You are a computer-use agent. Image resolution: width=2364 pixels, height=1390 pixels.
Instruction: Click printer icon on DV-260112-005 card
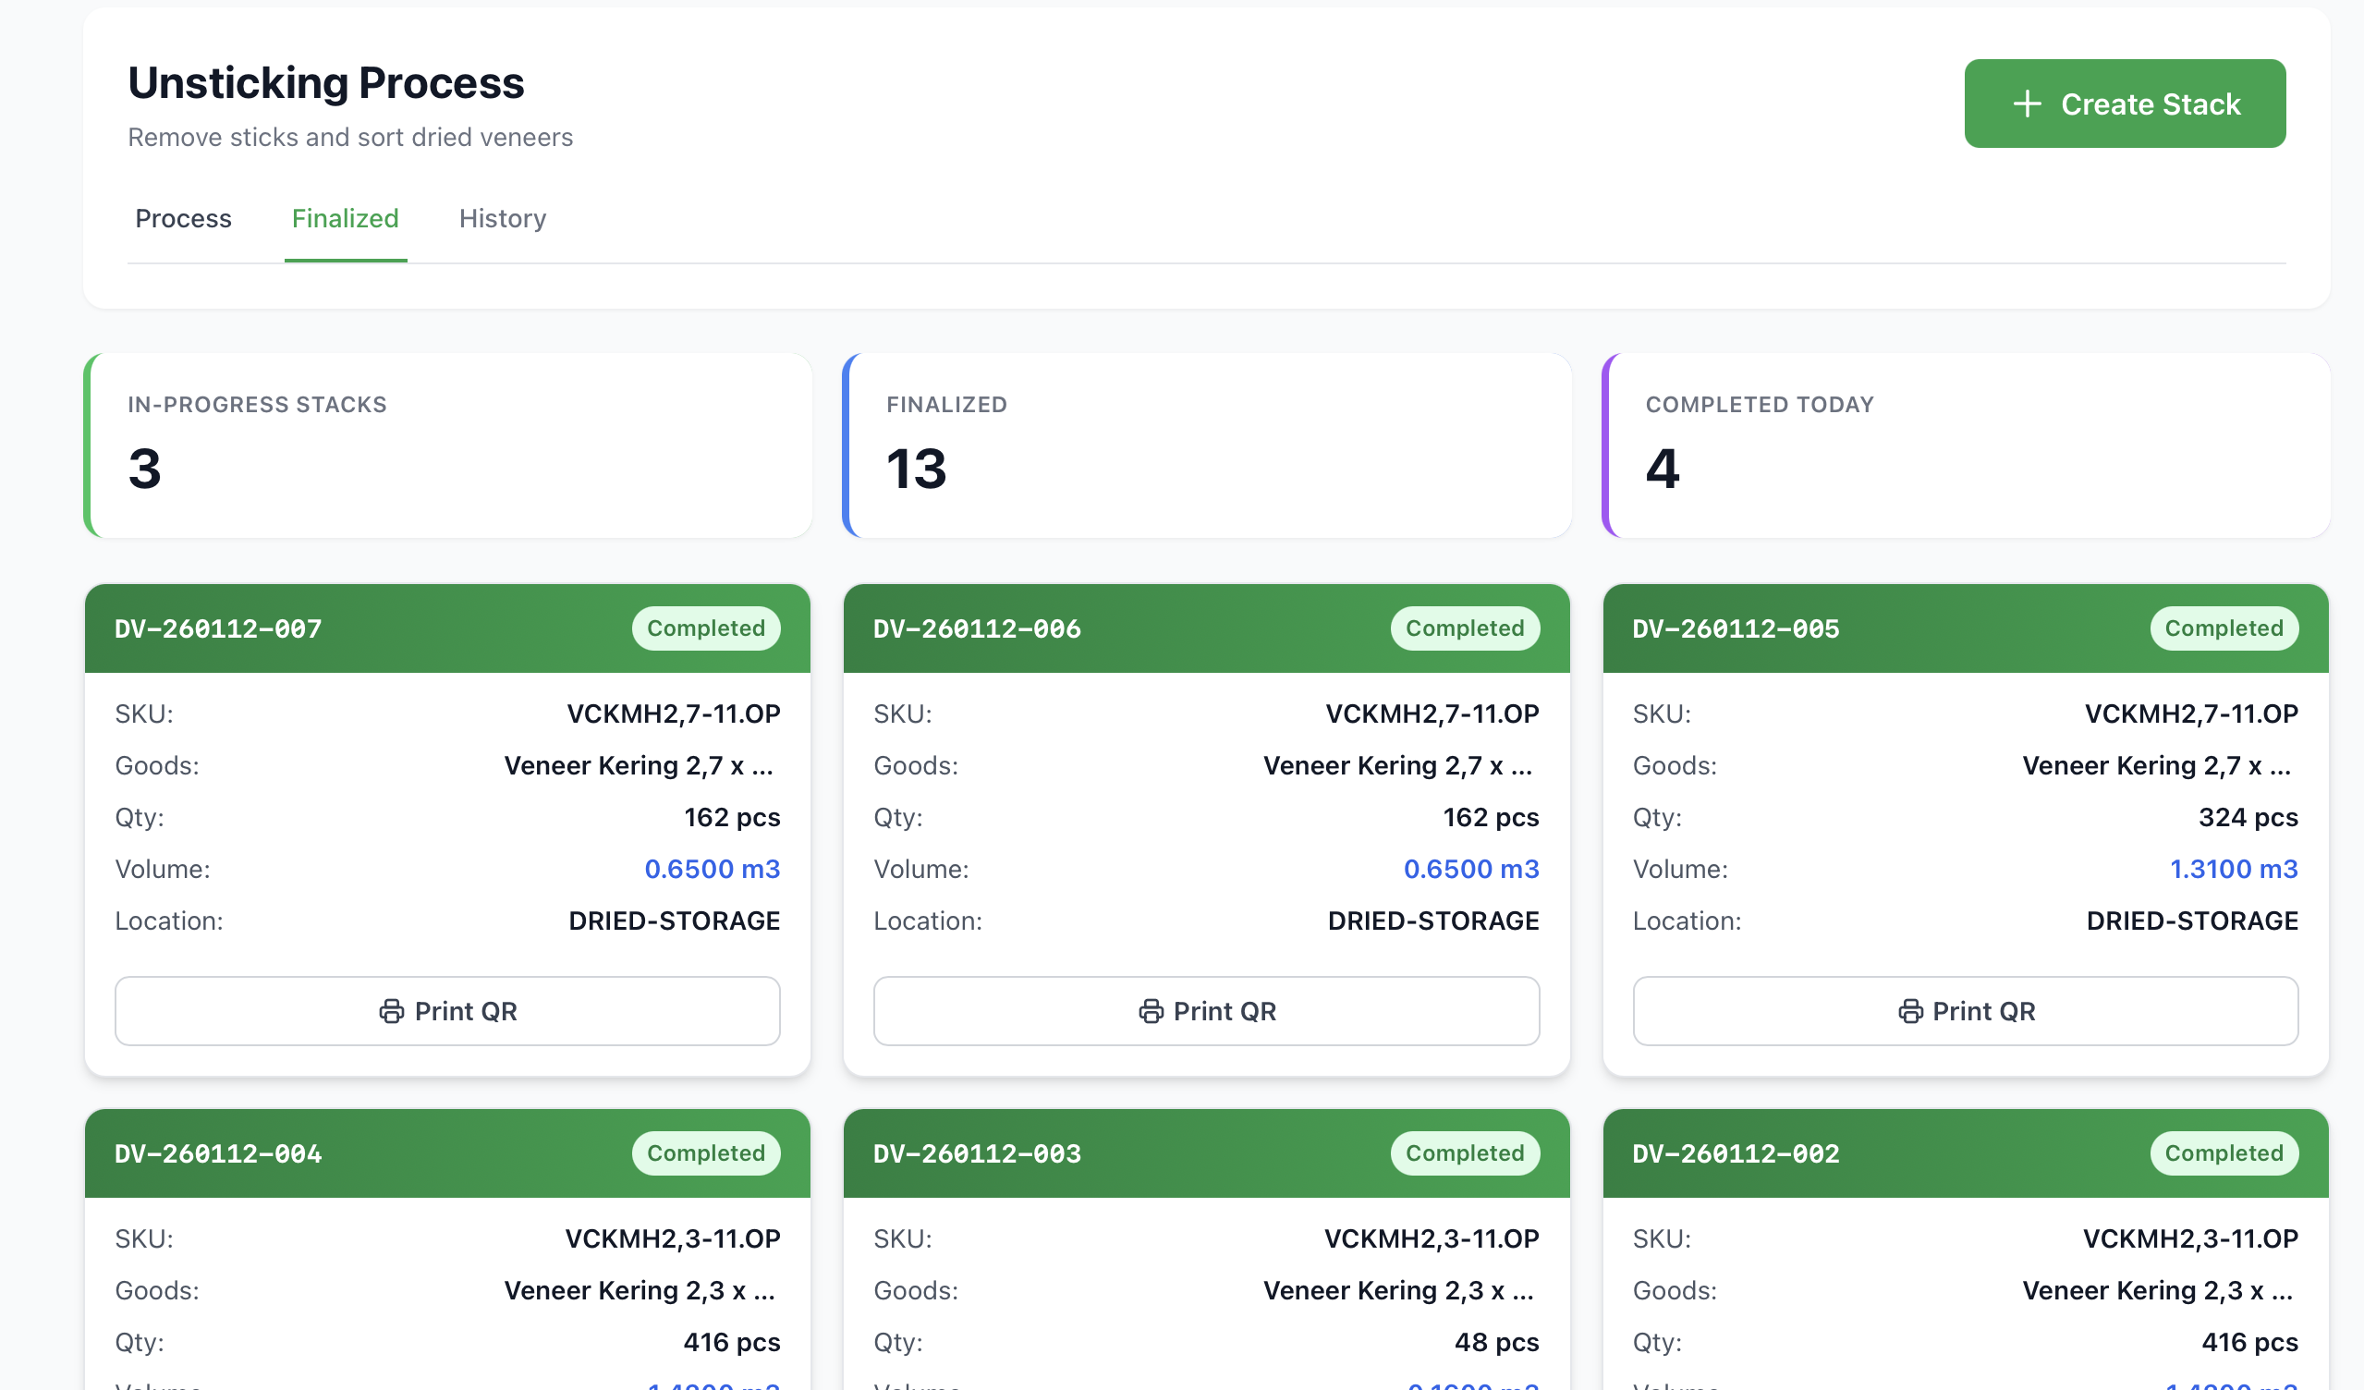(1910, 1011)
